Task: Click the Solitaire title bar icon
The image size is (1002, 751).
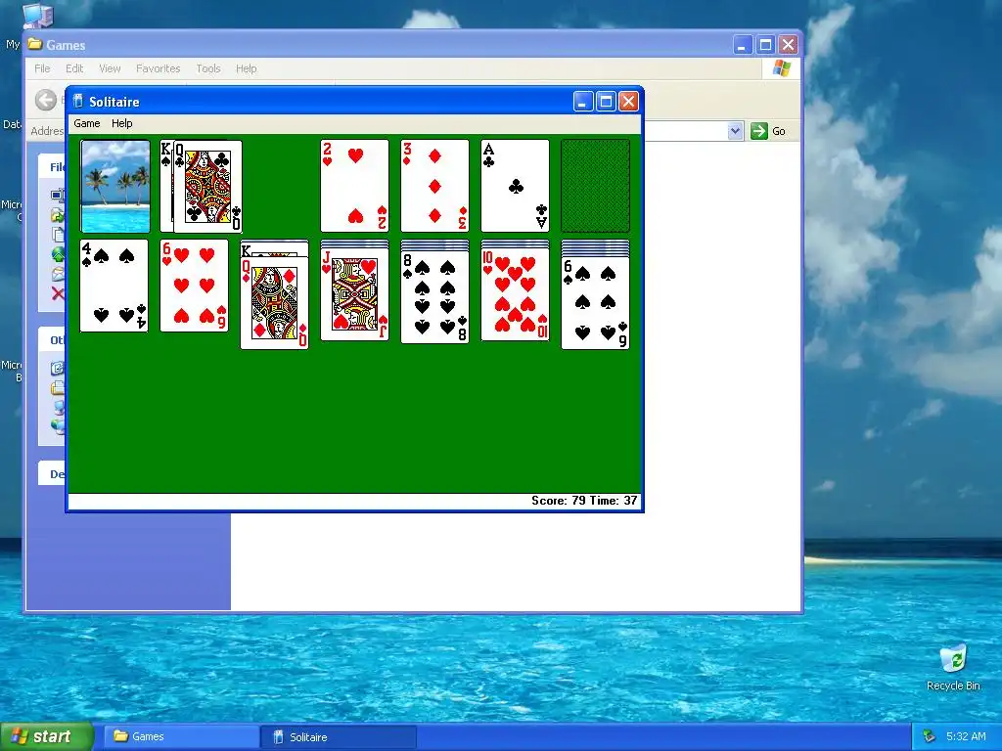Action: [78, 102]
